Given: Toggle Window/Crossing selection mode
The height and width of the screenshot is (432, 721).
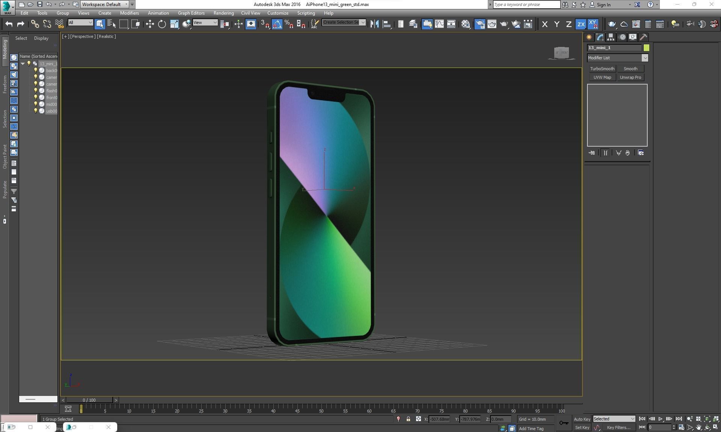Looking at the screenshot, I should [136, 24].
